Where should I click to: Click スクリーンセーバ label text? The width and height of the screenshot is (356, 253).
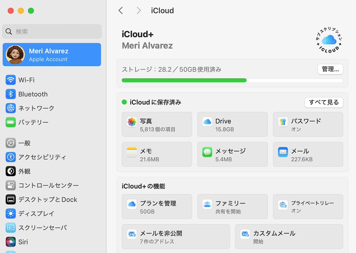click(43, 227)
